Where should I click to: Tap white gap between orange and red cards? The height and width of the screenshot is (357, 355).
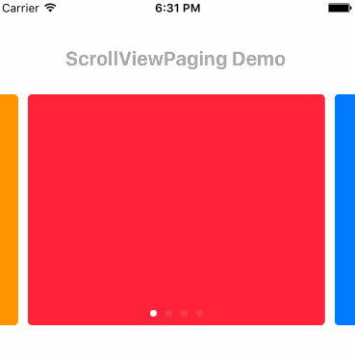coord(23,210)
